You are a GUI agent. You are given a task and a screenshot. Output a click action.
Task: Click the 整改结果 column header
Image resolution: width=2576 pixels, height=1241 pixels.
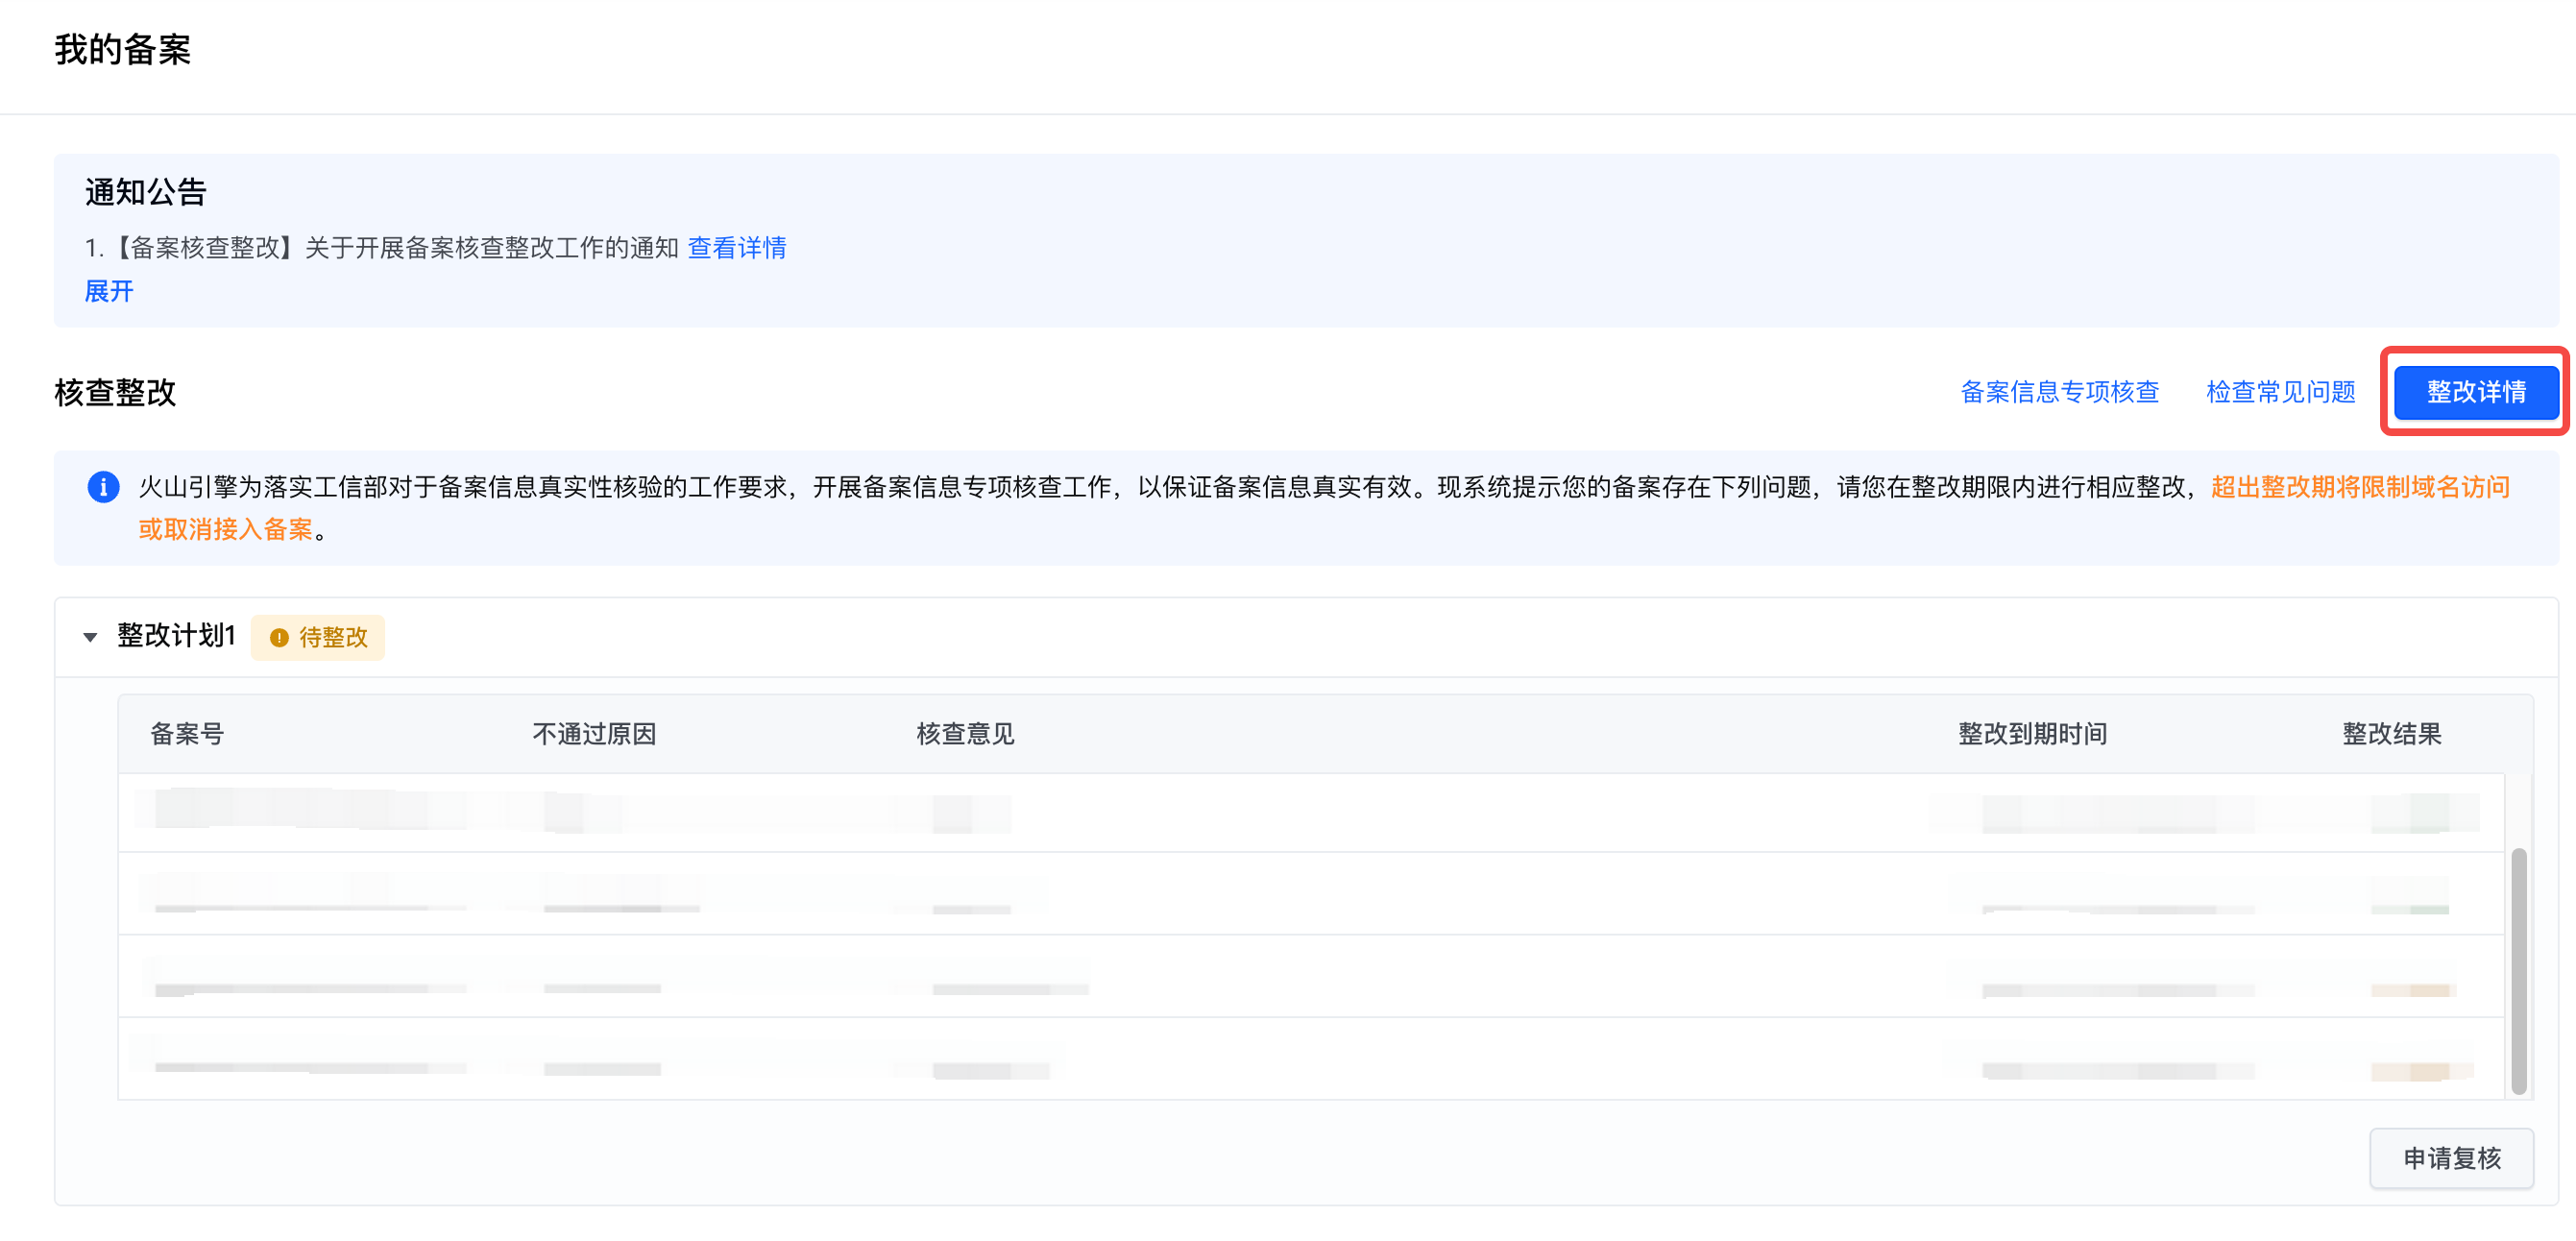(x=2392, y=734)
